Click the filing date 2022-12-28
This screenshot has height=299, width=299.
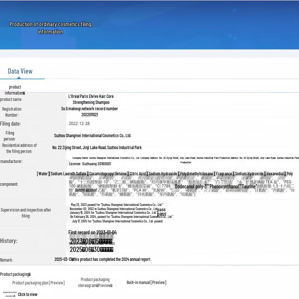click(x=79, y=124)
